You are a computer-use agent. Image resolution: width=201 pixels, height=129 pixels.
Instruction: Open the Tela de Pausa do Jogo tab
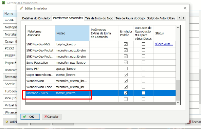point(130,18)
